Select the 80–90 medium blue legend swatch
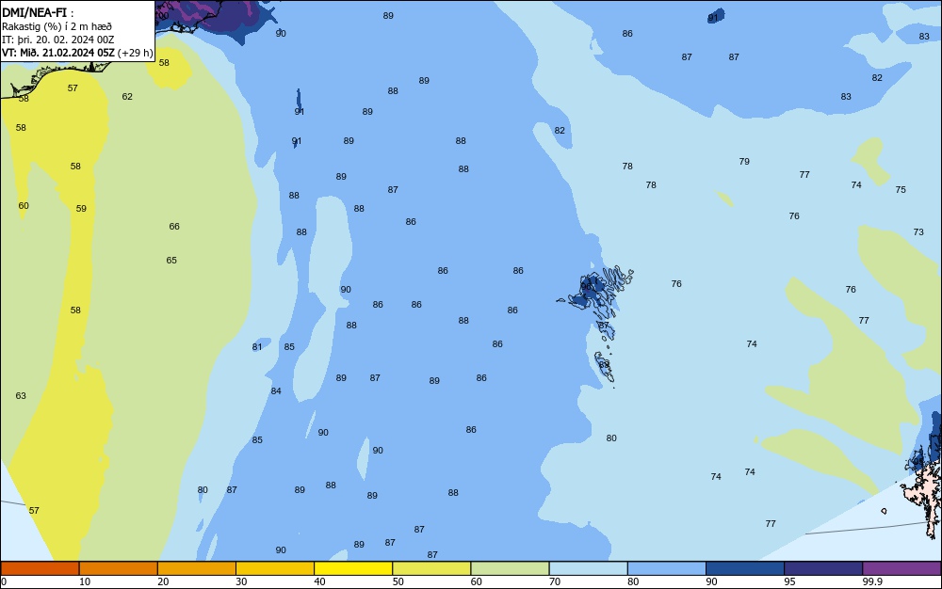Viewport: 942px width, 589px height. (667, 568)
